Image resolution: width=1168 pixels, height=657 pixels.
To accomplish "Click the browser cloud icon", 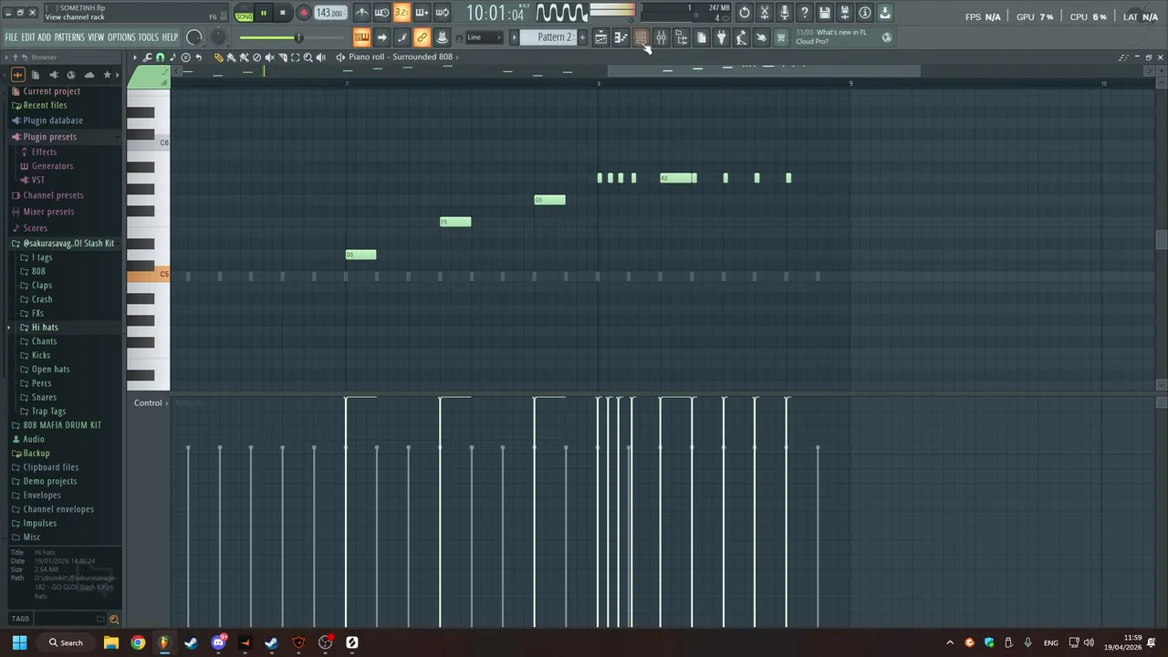I will pyautogui.click(x=89, y=75).
